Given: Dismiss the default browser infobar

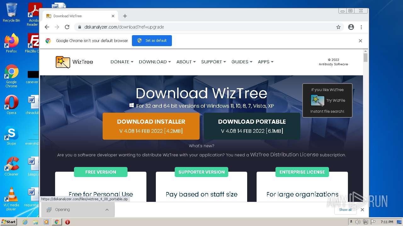Looking at the screenshot, I should 360,41.
